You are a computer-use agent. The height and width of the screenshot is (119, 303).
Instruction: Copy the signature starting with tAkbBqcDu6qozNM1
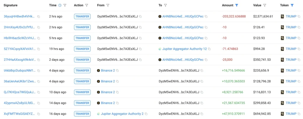[x=38, y=71]
